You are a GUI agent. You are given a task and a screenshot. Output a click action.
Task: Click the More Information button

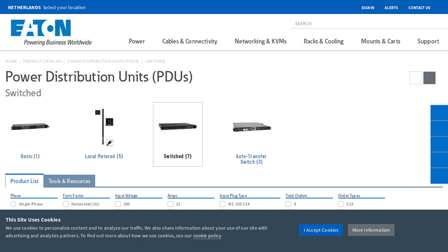371,230
